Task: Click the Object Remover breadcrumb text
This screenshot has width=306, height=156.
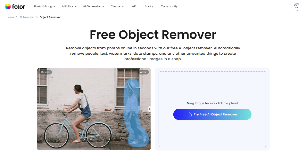Action: [x=50, y=17]
